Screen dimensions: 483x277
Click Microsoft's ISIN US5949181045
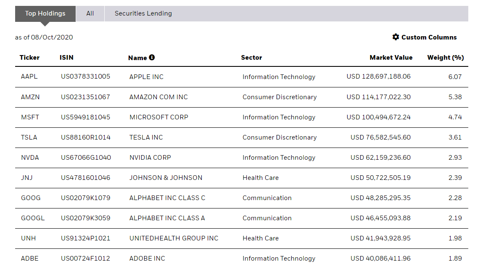(x=85, y=117)
